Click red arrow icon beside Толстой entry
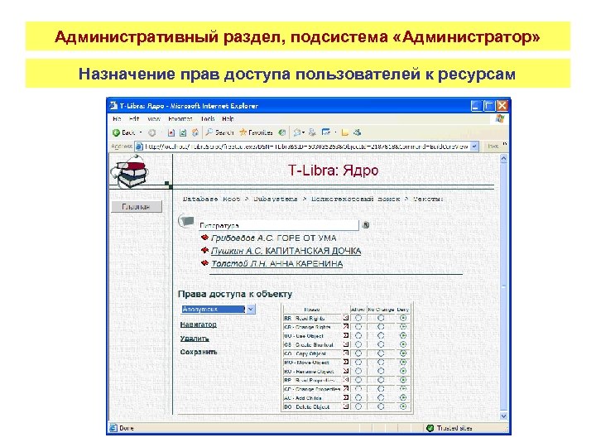 click(205, 262)
